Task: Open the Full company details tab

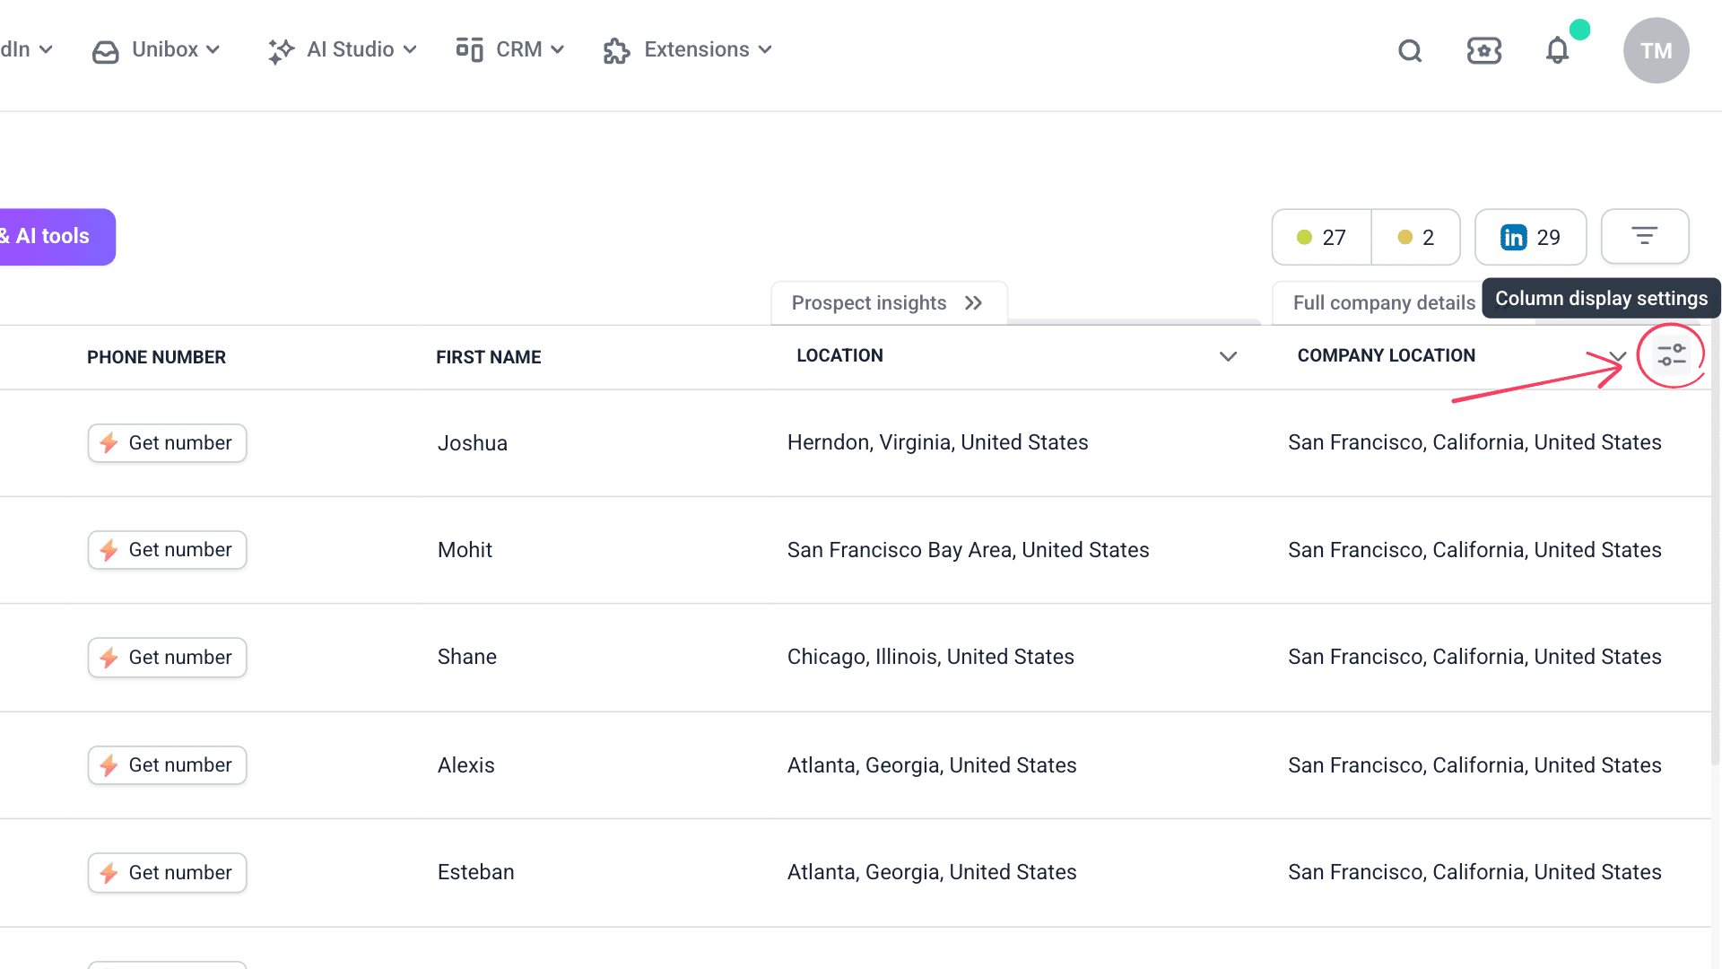Action: click(x=1383, y=303)
